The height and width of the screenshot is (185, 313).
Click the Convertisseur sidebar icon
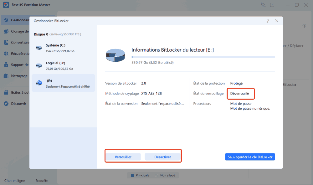pos(6,42)
